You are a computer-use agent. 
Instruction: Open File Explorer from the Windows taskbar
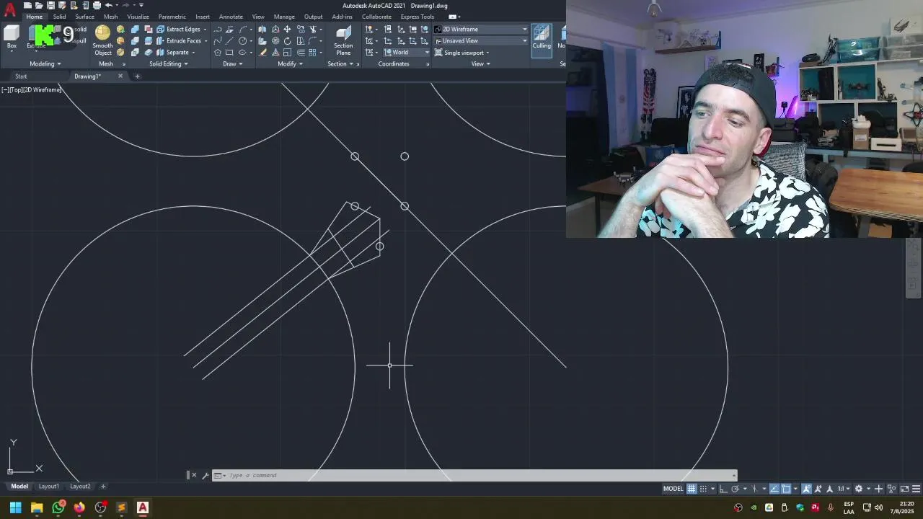[x=37, y=507]
